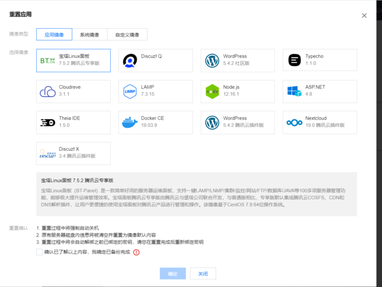Close the 重置应用 dialog with X

(x=364, y=15)
